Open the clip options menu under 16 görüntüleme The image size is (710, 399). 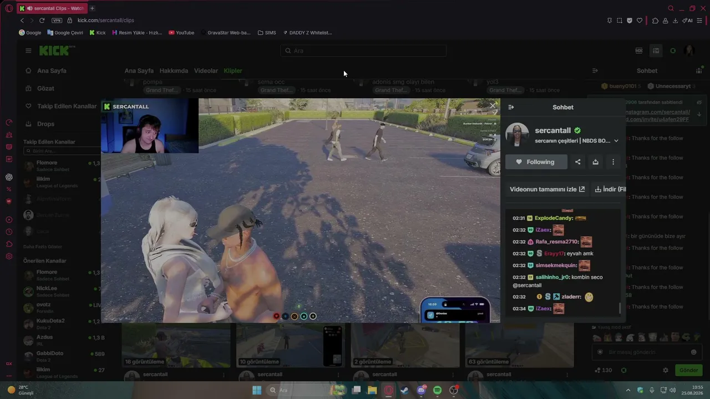[x=224, y=375]
